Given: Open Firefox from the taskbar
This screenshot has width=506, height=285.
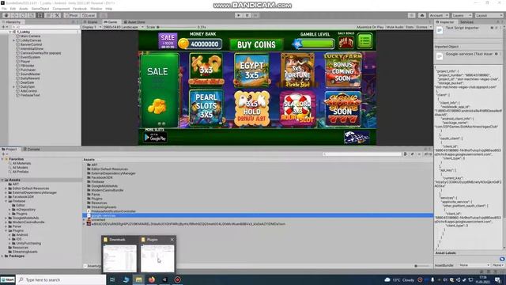Looking at the screenshot, I should click(152, 279).
